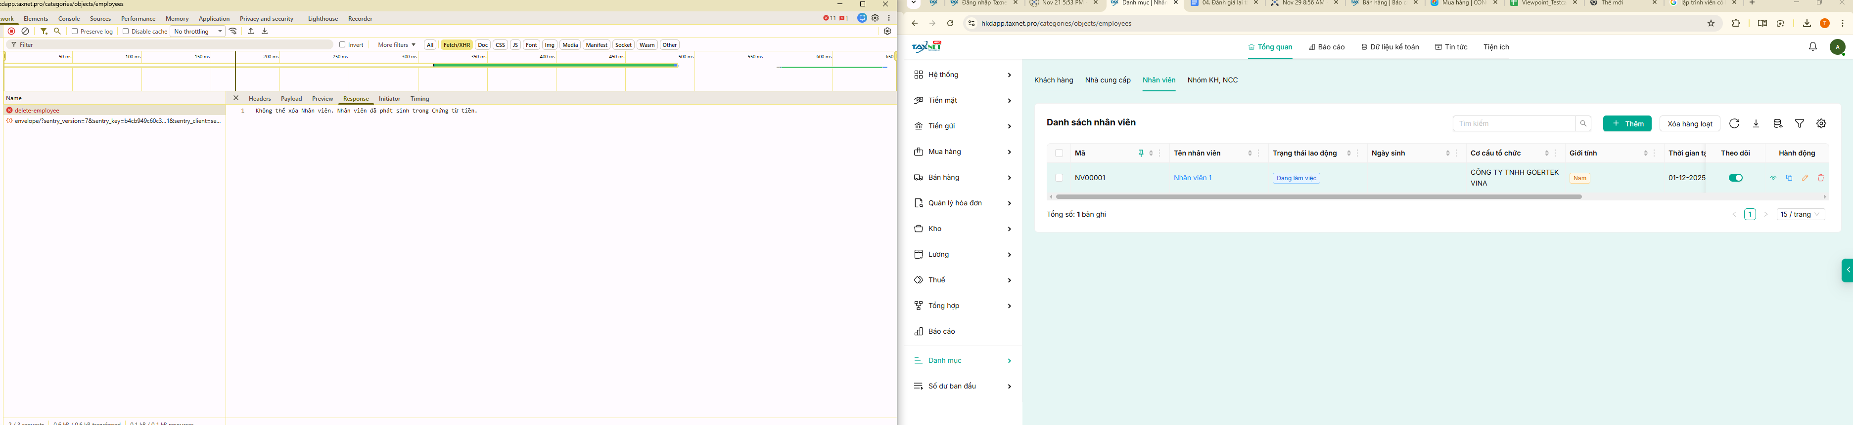The height and width of the screenshot is (425, 1853).
Task: Open notifications bell
Action: pyautogui.click(x=1813, y=47)
